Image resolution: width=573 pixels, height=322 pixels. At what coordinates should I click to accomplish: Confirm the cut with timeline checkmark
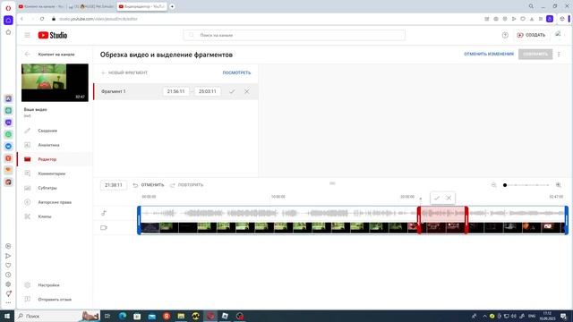437,198
